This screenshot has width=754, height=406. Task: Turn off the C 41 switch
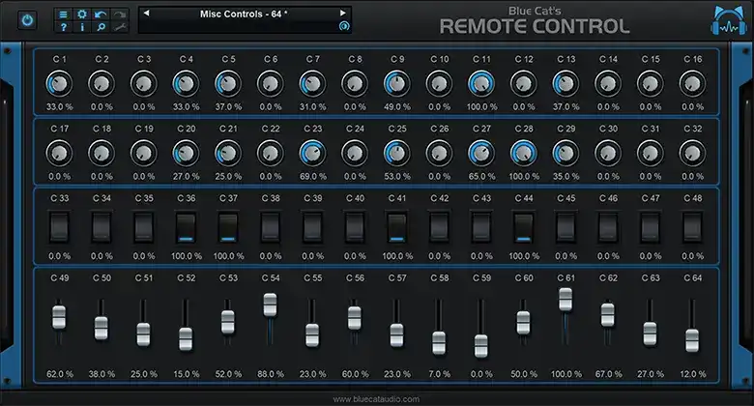point(396,226)
